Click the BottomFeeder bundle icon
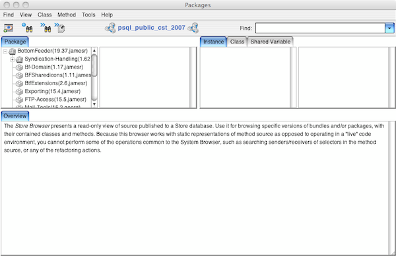 pos(13,51)
